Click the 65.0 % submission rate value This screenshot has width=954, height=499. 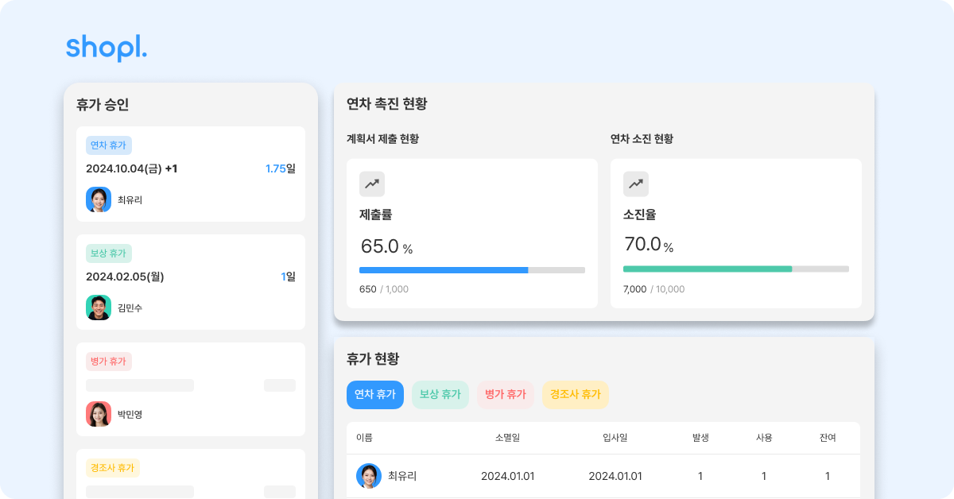(x=386, y=247)
